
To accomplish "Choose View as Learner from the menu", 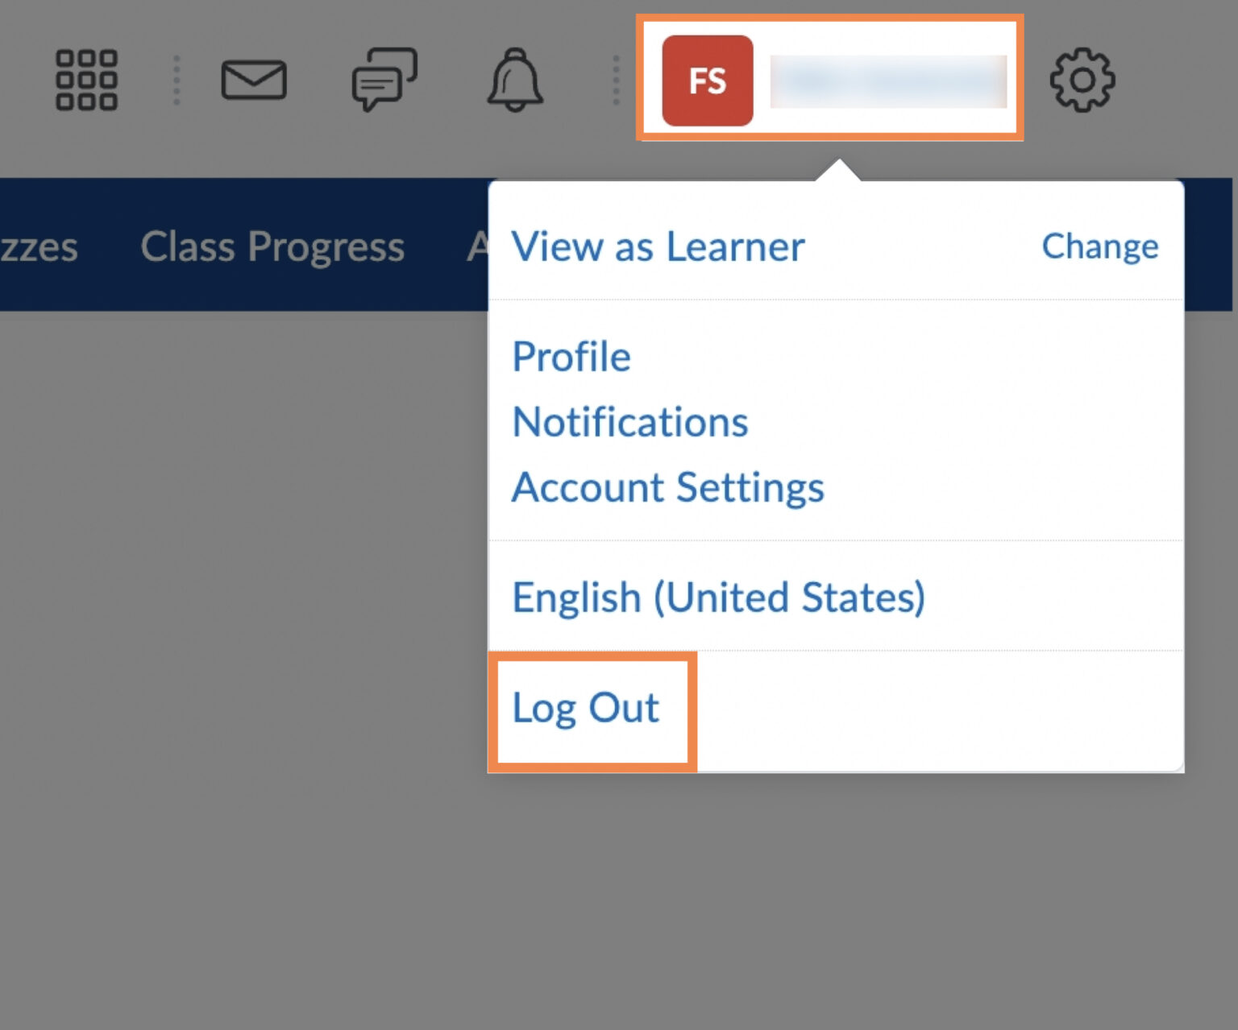I will (658, 246).
